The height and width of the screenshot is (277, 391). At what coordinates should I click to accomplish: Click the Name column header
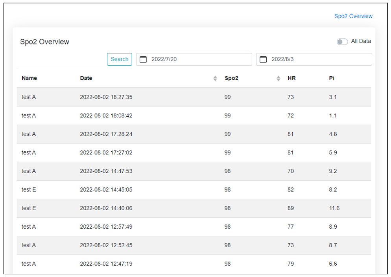(30, 78)
